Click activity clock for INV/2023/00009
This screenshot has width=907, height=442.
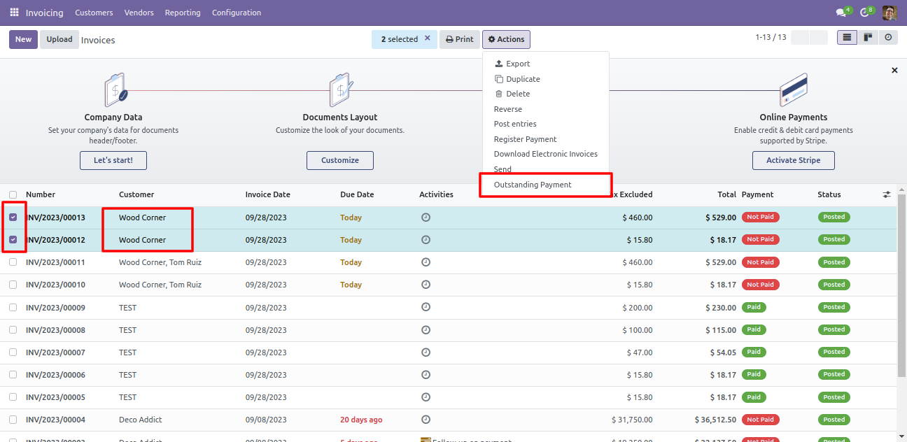pos(426,307)
